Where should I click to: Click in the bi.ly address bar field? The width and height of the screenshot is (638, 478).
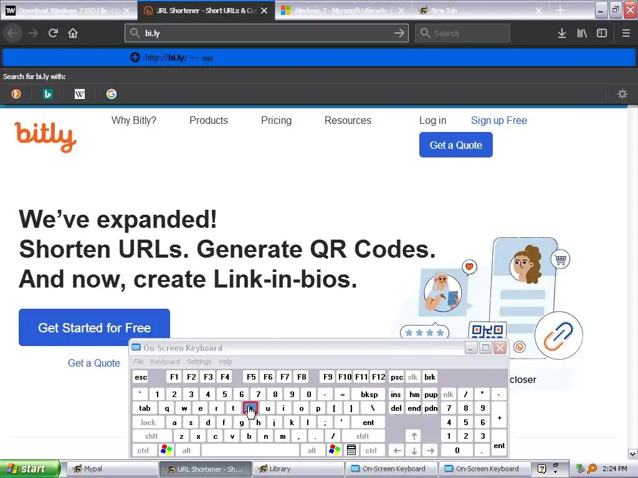[267, 33]
